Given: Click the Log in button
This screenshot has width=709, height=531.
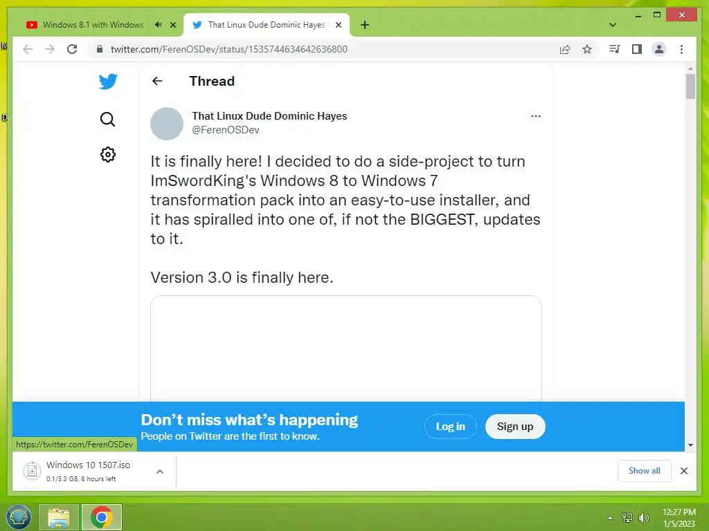Looking at the screenshot, I should 450,426.
